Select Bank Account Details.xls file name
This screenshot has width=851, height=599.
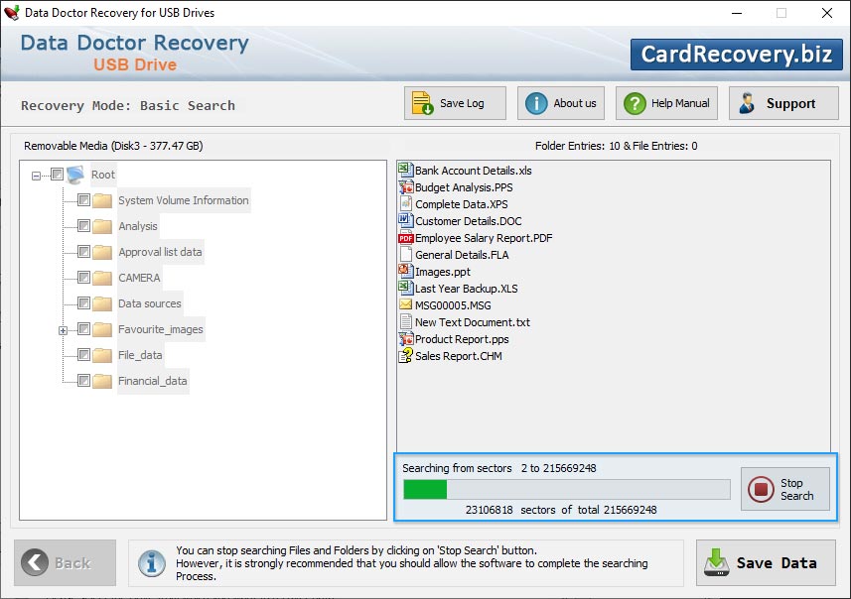pos(474,171)
